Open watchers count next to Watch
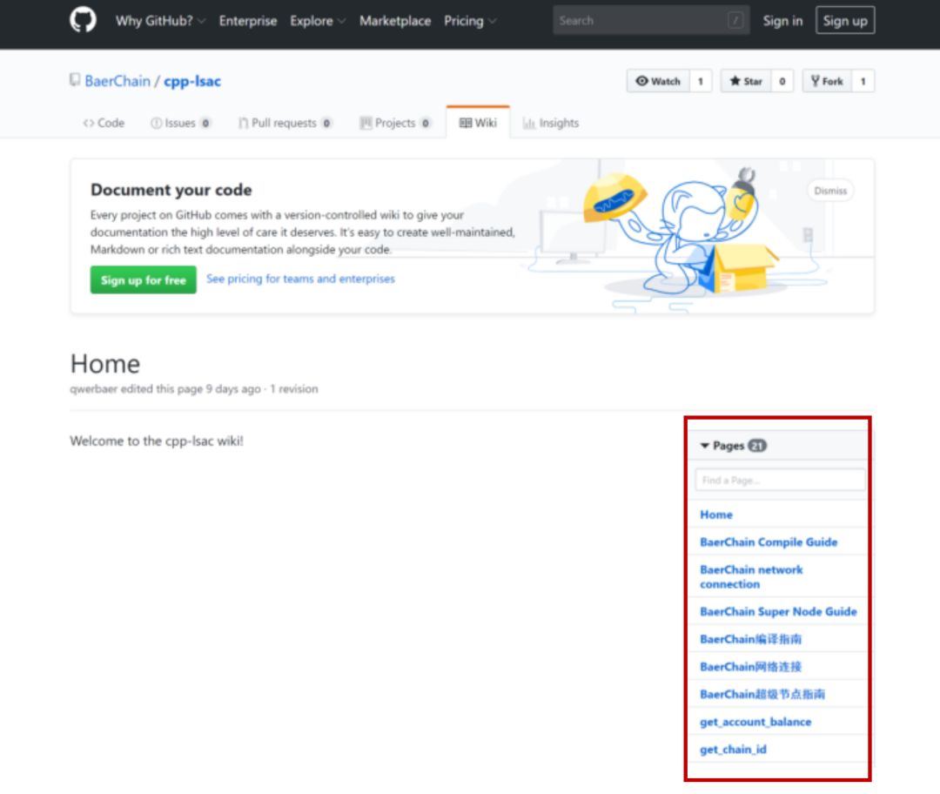This screenshot has width=940, height=794. tap(700, 81)
